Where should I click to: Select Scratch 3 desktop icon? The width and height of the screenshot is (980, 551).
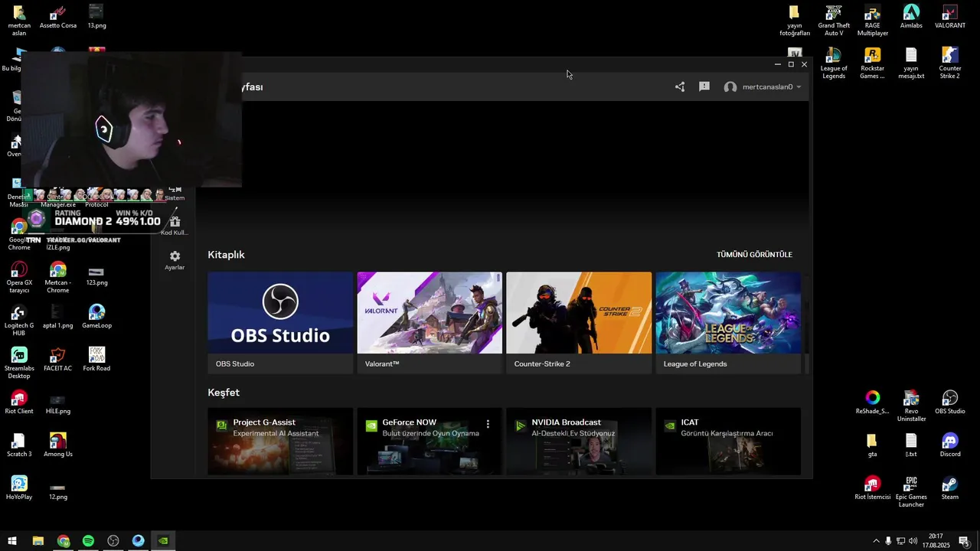(x=19, y=445)
